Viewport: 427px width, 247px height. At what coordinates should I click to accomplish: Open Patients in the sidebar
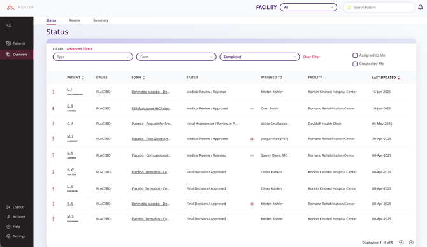(16, 43)
